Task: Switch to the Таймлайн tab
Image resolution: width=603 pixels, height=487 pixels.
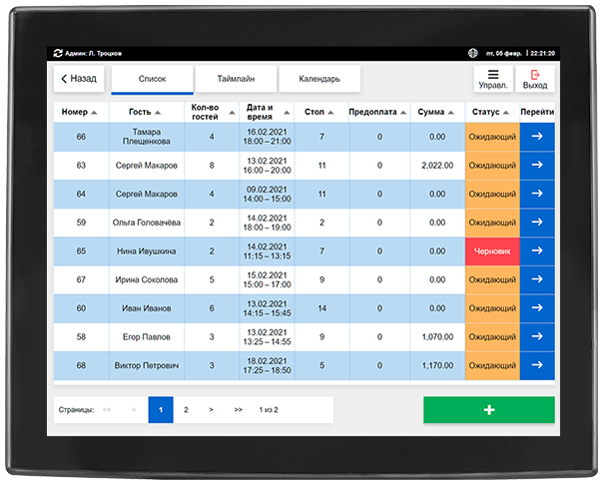Action: click(x=236, y=79)
